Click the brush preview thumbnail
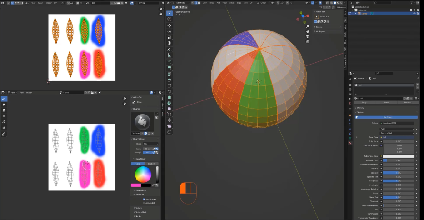Image resolution: width=424 pixels, height=220 pixels. (x=142, y=121)
